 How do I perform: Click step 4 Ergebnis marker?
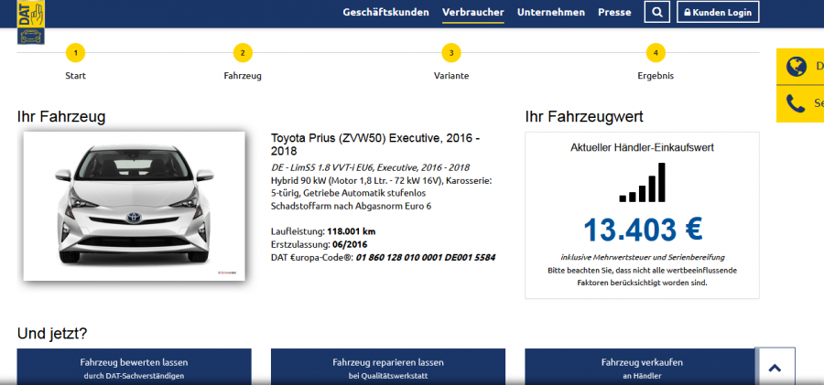tap(656, 53)
